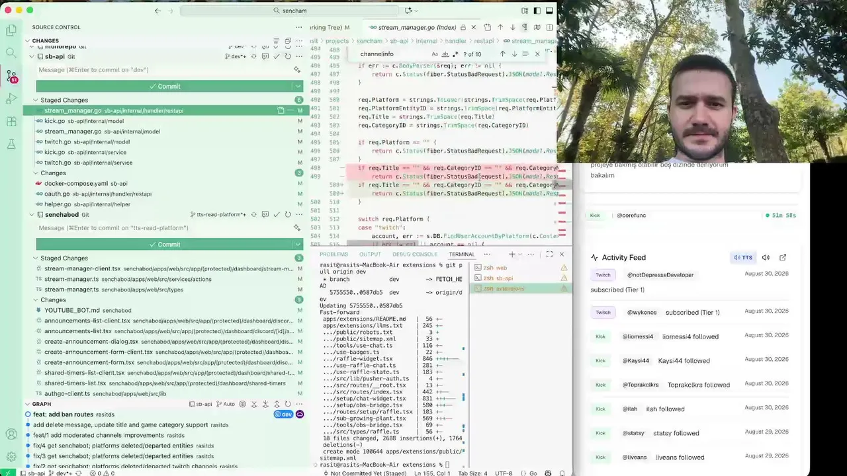
Task: Open @corefunc channel link
Action: tap(631, 216)
